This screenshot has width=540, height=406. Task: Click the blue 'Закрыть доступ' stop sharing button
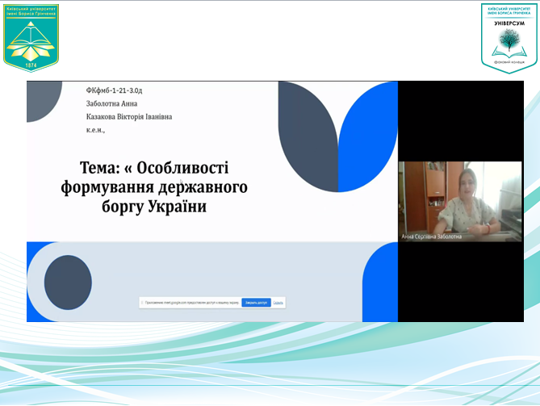coord(256,303)
